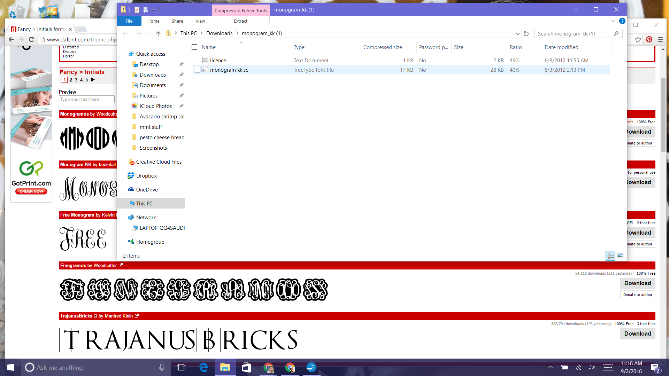
Task: Reload the dafont page in Chrome
Action: pyautogui.click(x=31, y=39)
